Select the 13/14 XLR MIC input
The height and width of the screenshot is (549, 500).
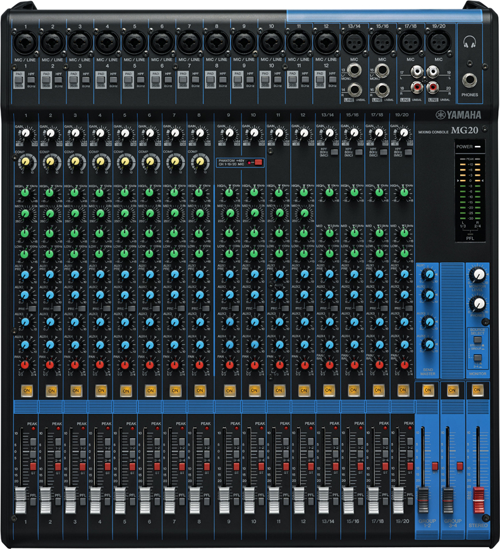coord(354,42)
